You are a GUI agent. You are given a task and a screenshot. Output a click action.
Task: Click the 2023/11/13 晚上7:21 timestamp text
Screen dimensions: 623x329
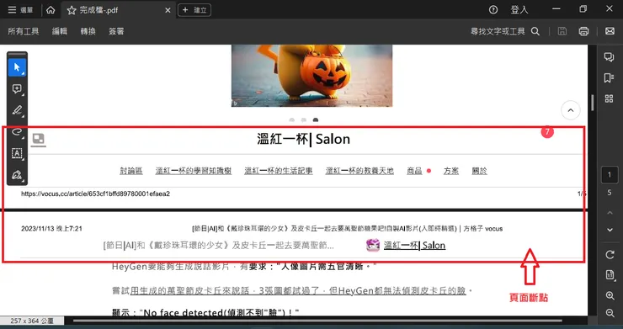coord(51,229)
